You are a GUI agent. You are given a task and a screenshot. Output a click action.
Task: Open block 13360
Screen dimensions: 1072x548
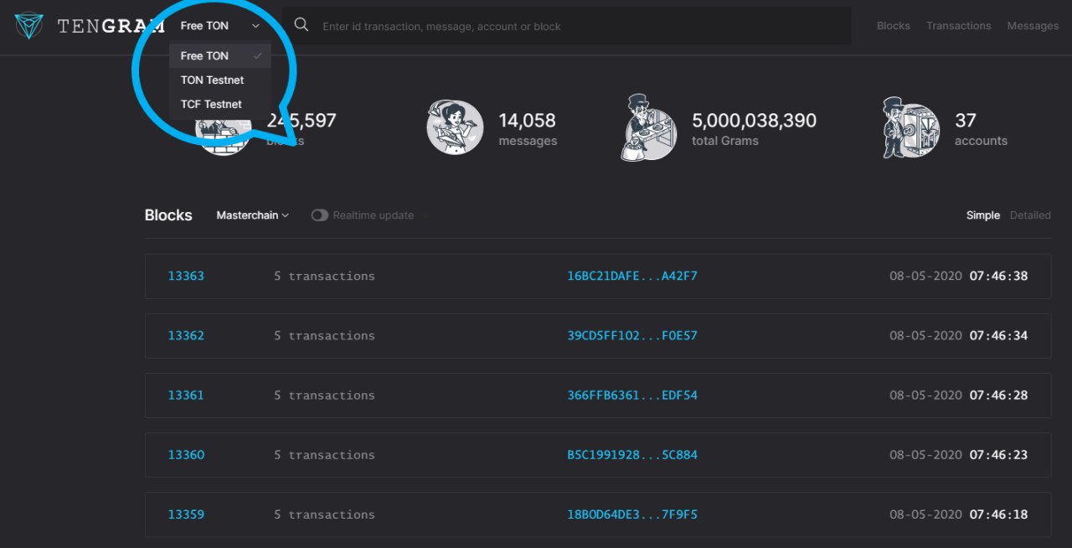186,454
